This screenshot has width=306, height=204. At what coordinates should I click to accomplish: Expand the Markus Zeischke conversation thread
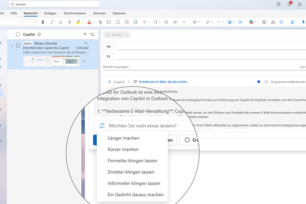click(x=11, y=45)
